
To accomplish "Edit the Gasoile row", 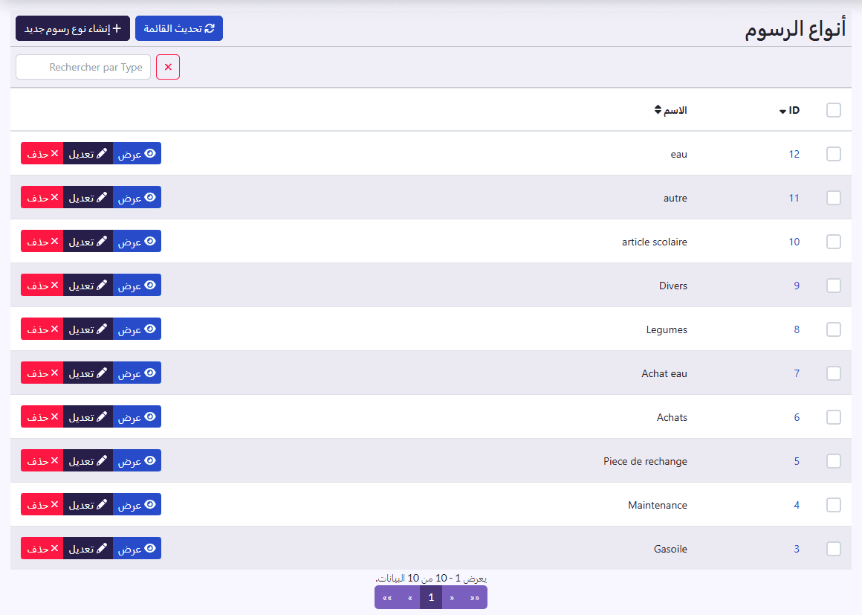I will tap(88, 548).
